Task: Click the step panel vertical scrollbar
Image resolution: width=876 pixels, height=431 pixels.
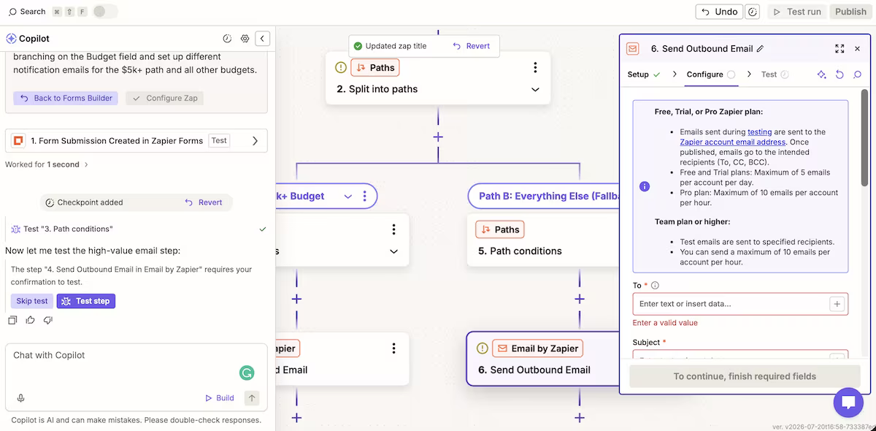Action: click(865, 139)
